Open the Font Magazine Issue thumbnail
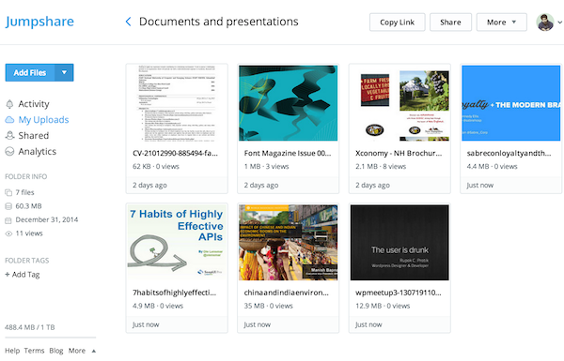Screen dimensions: 564x361 click(289, 103)
